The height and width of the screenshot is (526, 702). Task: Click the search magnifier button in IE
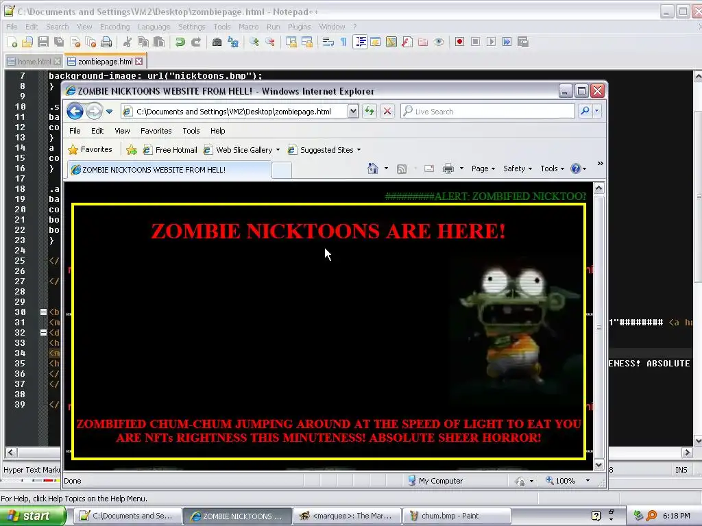point(585,110)
